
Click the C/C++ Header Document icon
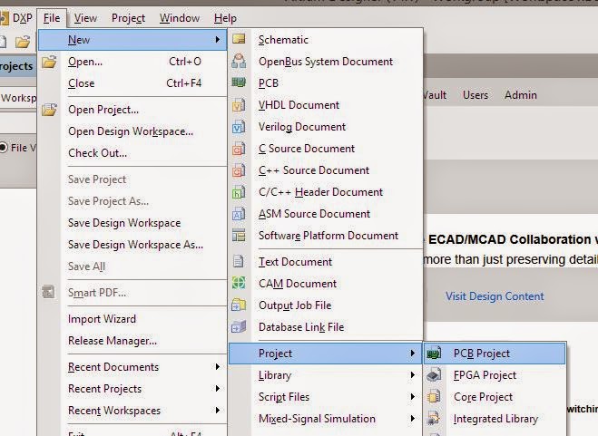(x=239, y=191)
